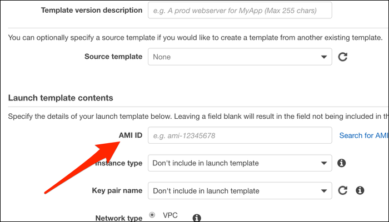389x222 pixels.
Task: Focus the AMI ID text field
Action: [240, 135]
